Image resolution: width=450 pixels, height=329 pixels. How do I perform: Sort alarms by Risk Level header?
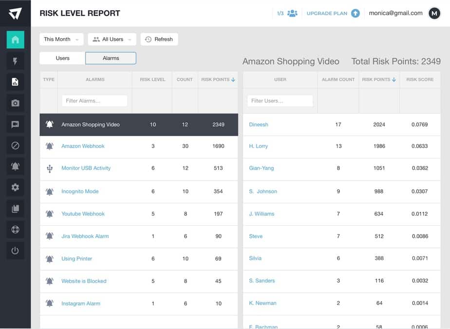tap(152, 79)
